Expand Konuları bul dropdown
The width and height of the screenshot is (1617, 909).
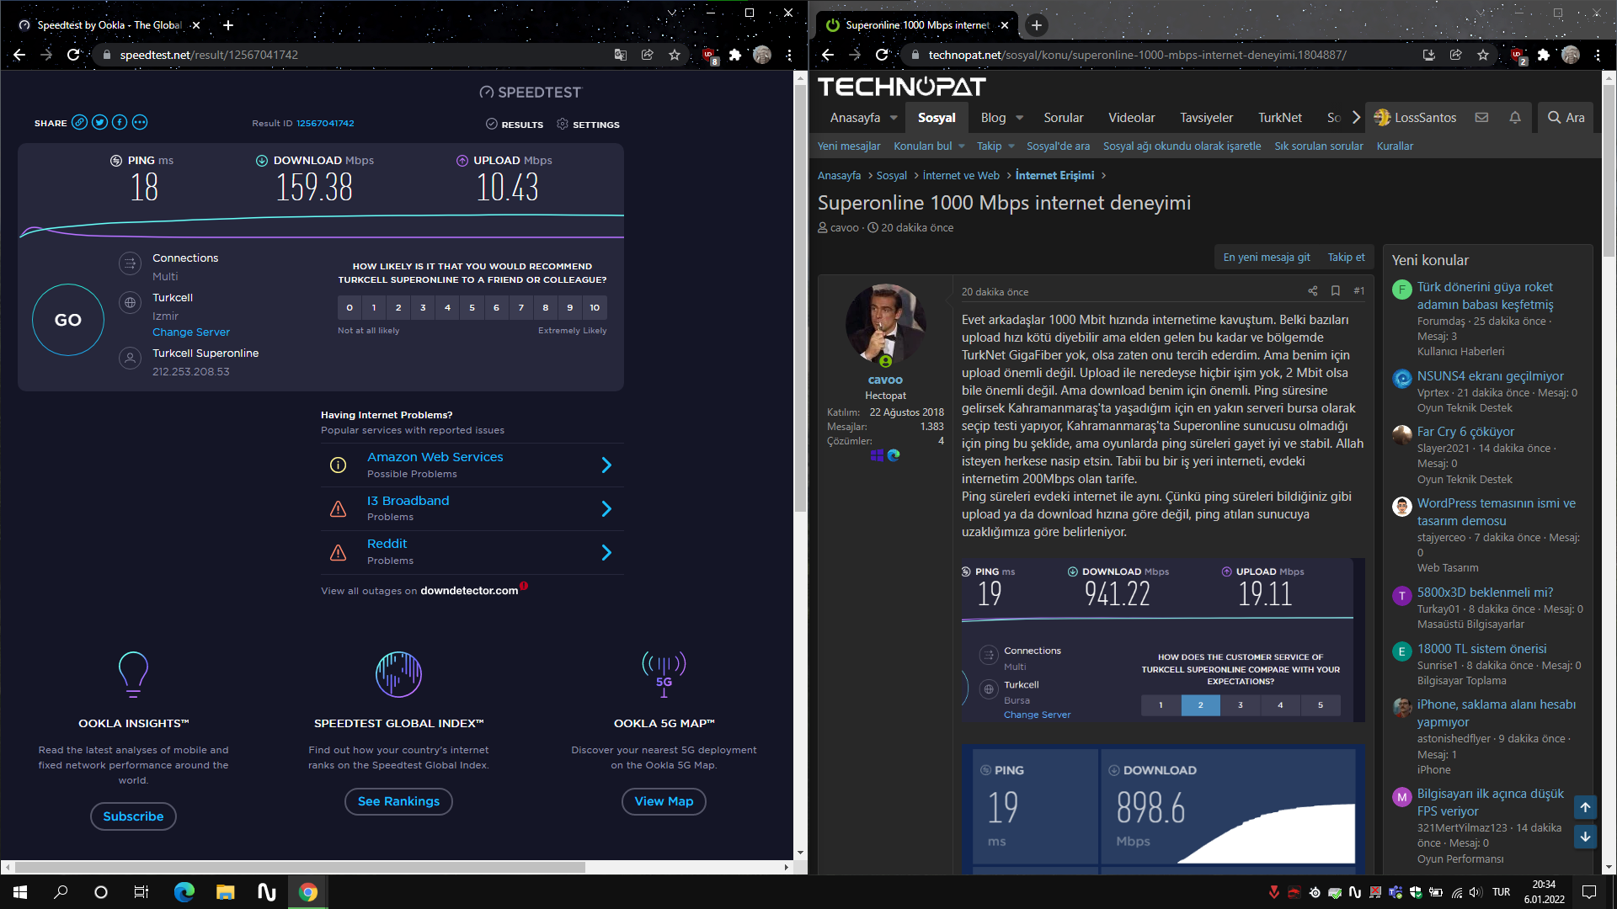tap(962, 146)
